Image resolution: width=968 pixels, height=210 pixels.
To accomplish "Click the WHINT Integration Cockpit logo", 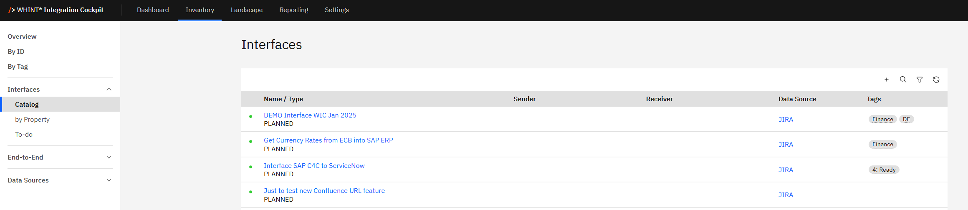I will (56, 10).
